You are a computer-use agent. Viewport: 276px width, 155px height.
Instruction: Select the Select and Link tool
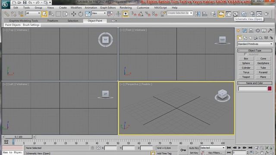coord(7,14)
